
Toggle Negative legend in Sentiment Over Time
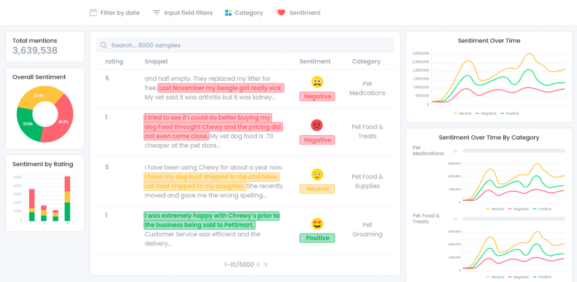pos(486,113)
